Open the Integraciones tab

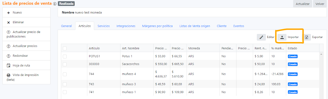tap(126, 26)
